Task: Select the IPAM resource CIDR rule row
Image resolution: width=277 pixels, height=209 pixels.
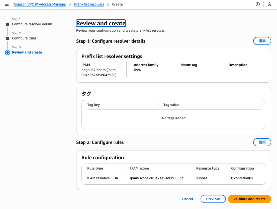Action: click(103, 178)
